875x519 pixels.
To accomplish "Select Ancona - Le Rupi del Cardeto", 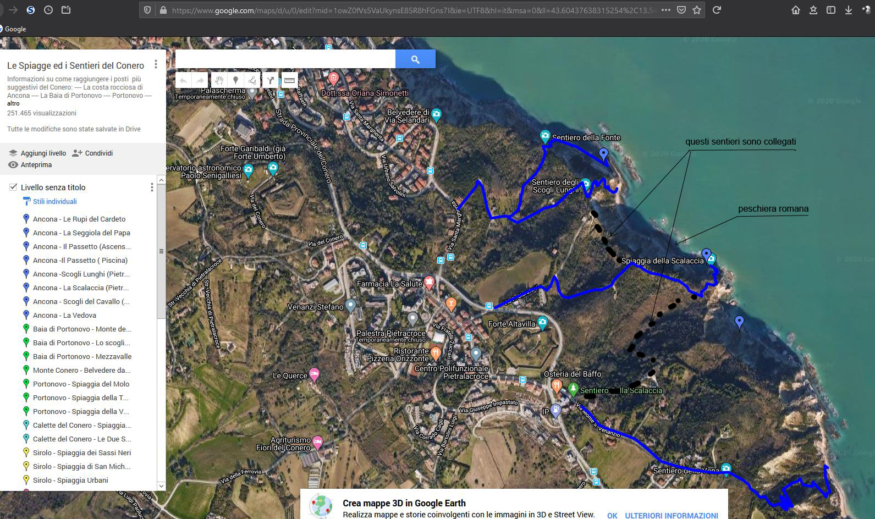I will pos(79,219).
